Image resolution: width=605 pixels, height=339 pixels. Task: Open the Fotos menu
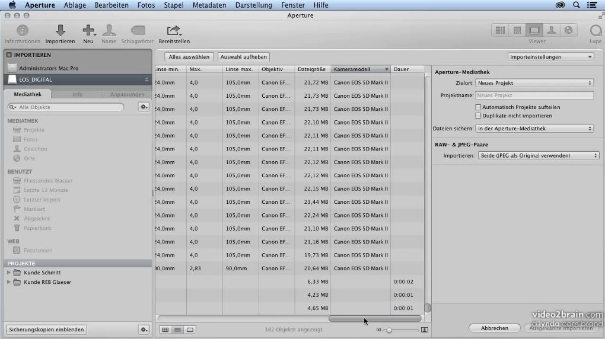pyautogui.click(x=147, y=5)
